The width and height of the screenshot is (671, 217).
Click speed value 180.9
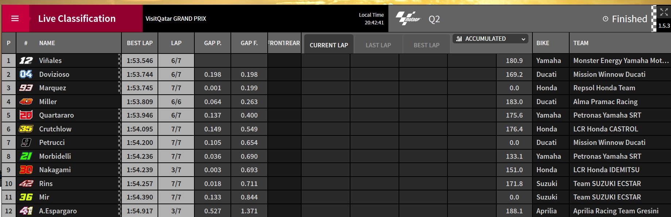[514, 60]
